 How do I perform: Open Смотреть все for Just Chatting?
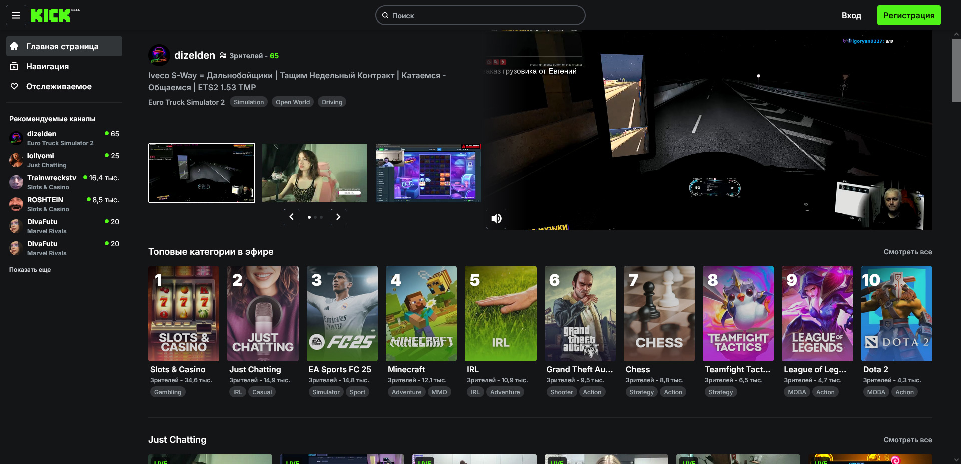(x=907, y=440)
